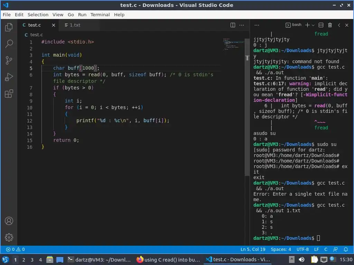Open the Explorer view in activity bar
The image size is (354, 265).
[9, 27]
